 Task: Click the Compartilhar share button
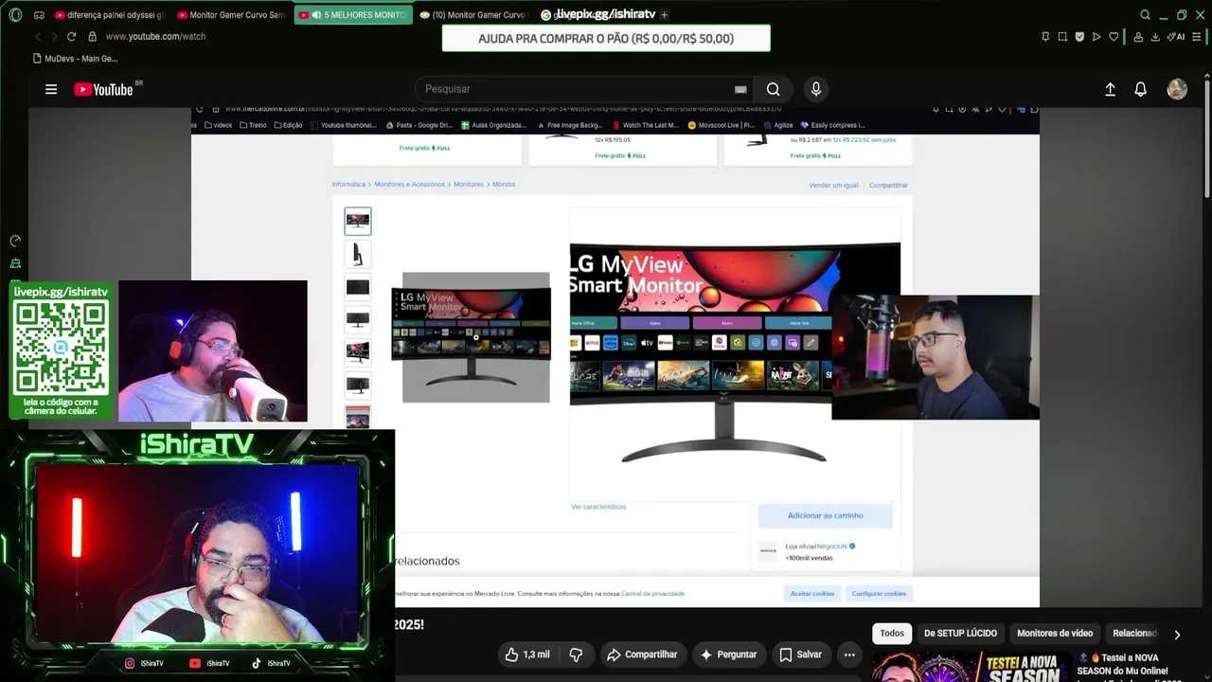[x=642, y=655]
